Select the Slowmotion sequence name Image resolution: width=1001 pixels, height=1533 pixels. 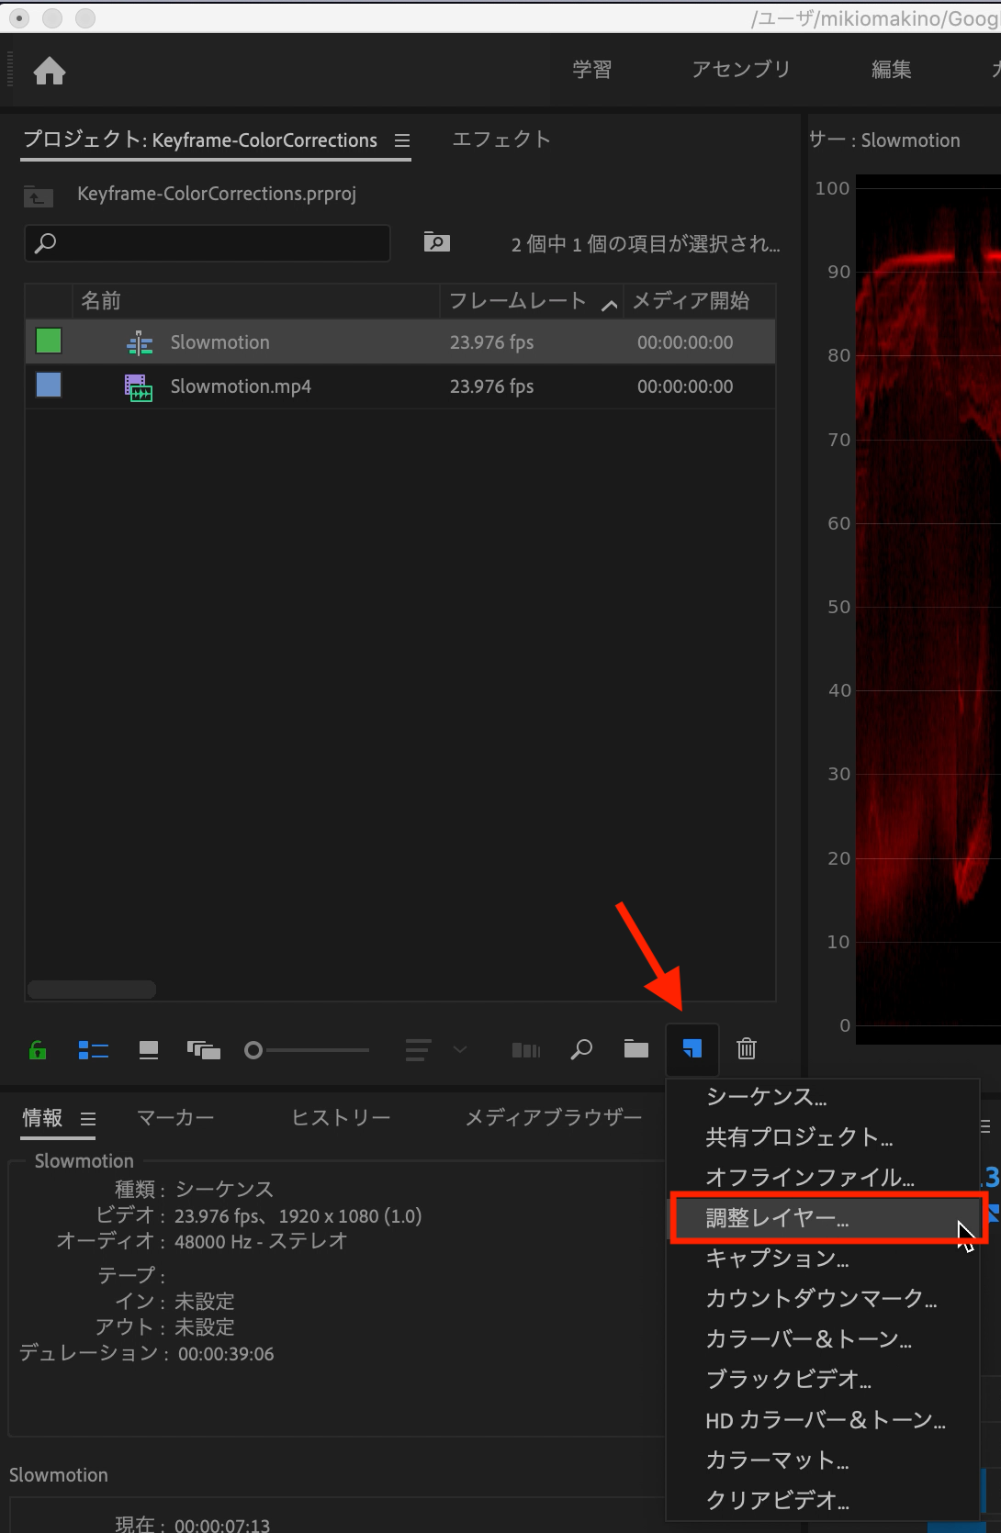point(220,342)
